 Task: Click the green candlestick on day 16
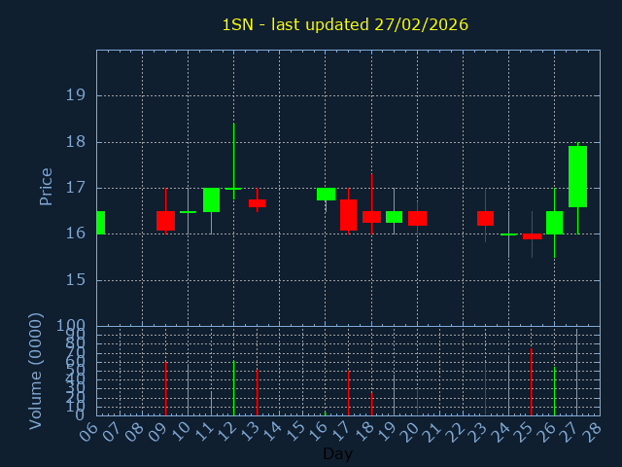(326, 194)
